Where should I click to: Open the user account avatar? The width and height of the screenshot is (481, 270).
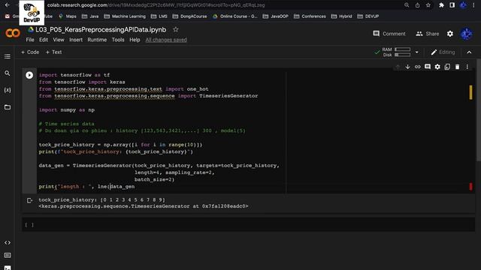click(x=466, y=34)
